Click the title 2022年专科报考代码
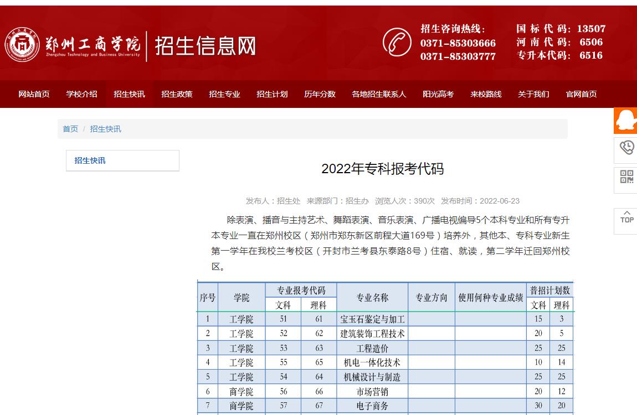This screenshot has height=415, width=637. 382,168
